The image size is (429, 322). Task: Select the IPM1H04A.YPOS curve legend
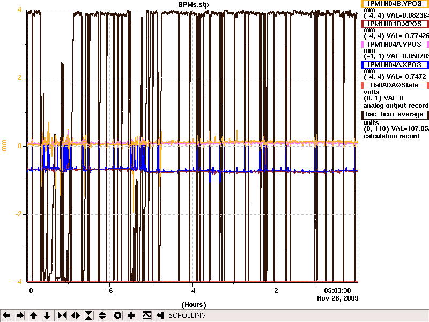pos(395,45)
